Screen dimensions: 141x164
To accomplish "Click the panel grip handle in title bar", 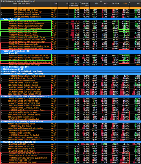I will tap(101, 1).
